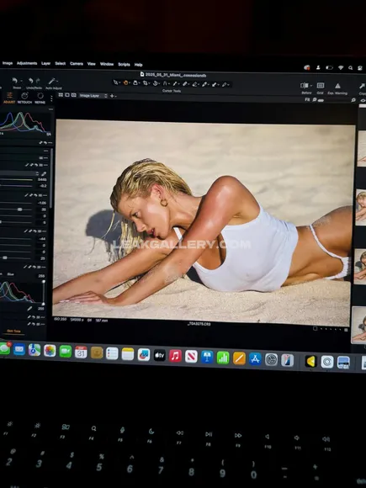This screenshot has width=366, height=488.
Task: Select the second thumbnail in the browser
Action: tap(361, 206)
